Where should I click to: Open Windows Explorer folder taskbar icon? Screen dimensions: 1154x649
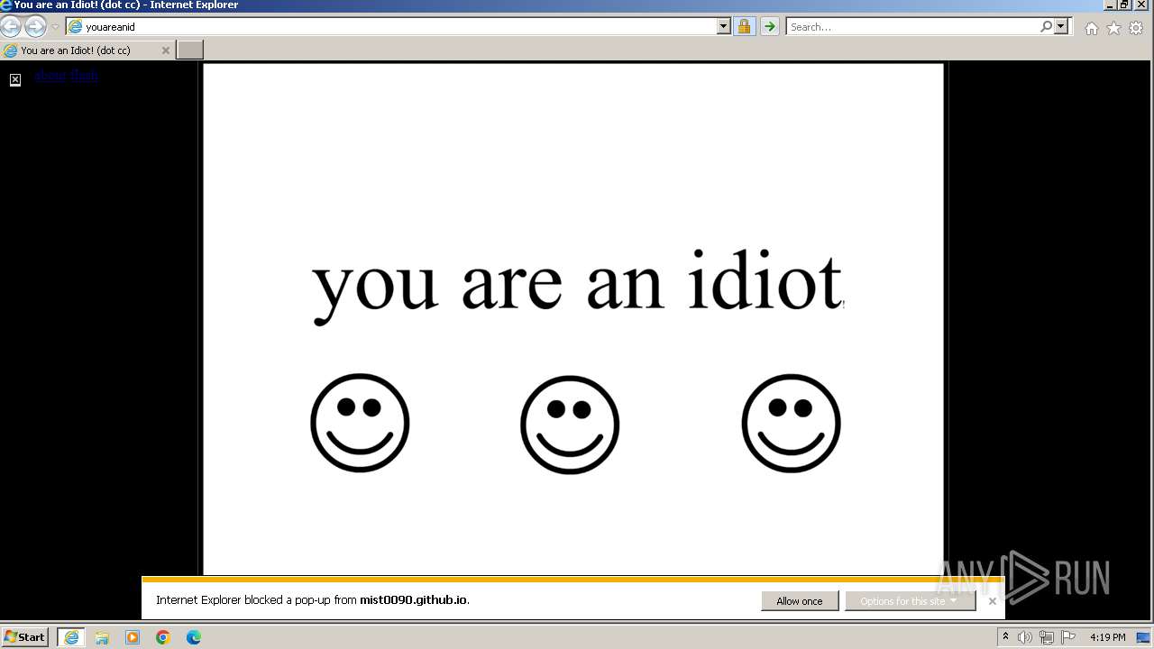coord(102,637)
